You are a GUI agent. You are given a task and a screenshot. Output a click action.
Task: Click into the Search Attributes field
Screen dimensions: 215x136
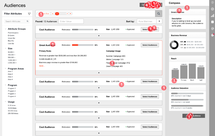17,21
